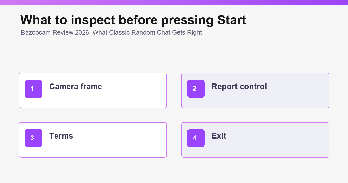Select the Exit label
The height and width of the screenshot is (183, 348).
click(x=219, y=136)
